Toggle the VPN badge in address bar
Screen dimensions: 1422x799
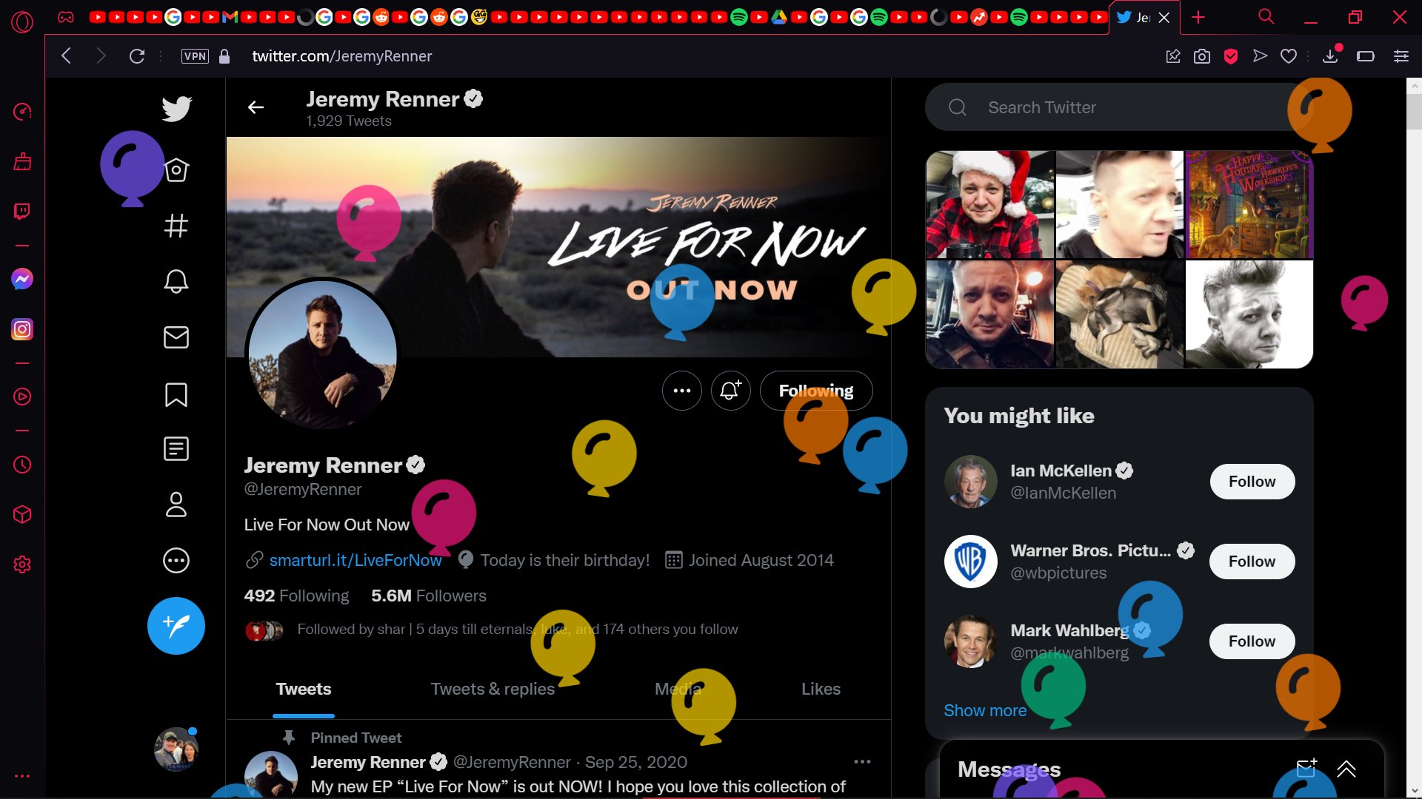pos(195,56)
